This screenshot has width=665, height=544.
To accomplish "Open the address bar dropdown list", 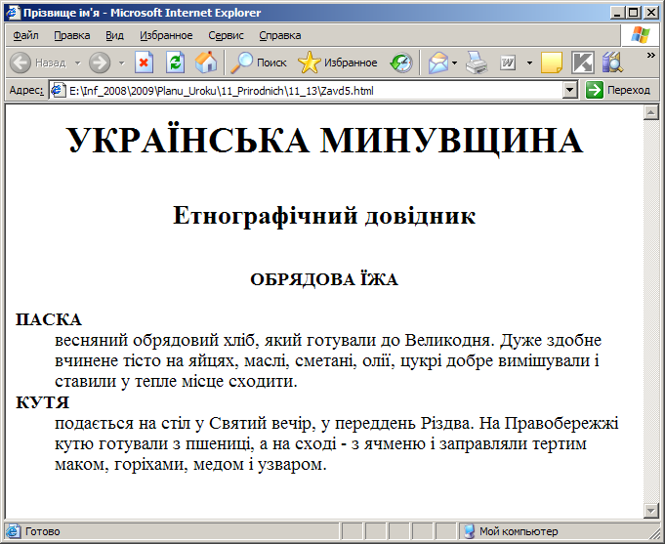I will tap(570, 91).
